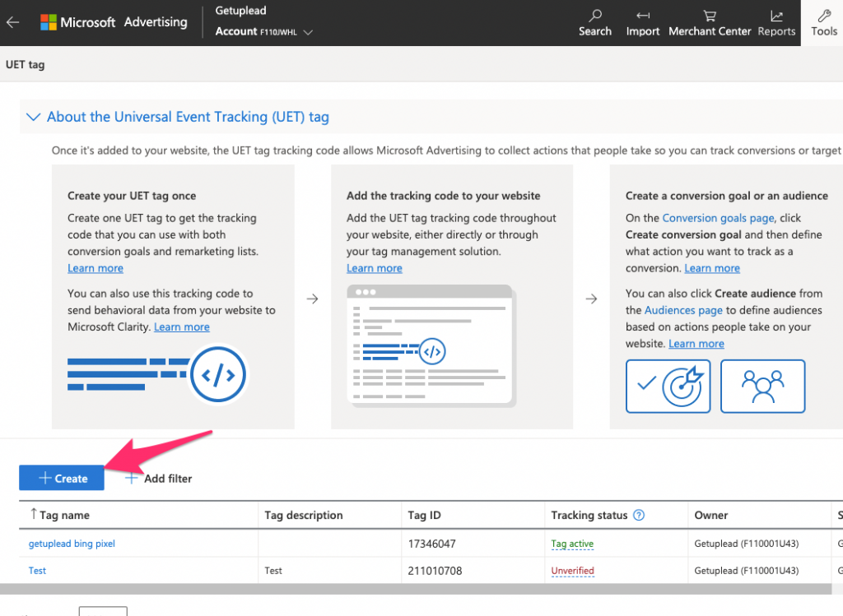Image resolution: width=843 pixels, height=616 pixels.
Task: Click Tag ID 17346047
Action: tap(431, 544)
